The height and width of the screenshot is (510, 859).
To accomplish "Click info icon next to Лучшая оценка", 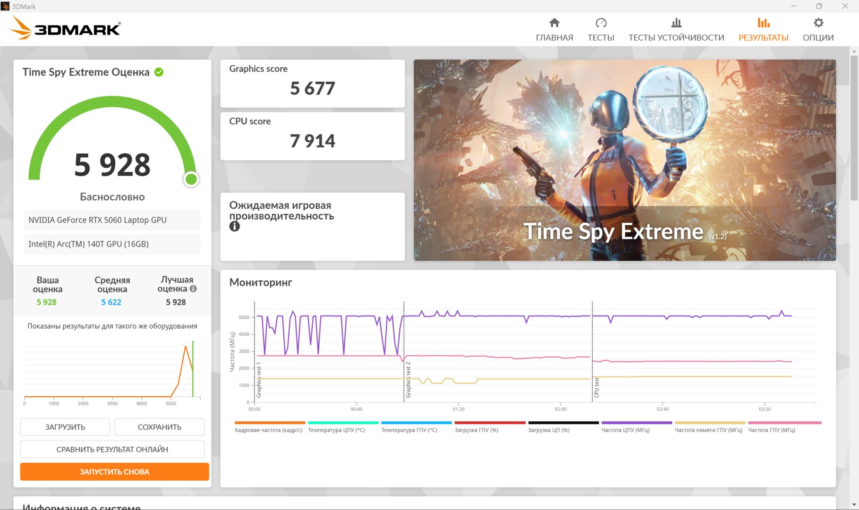I will 193,289.
